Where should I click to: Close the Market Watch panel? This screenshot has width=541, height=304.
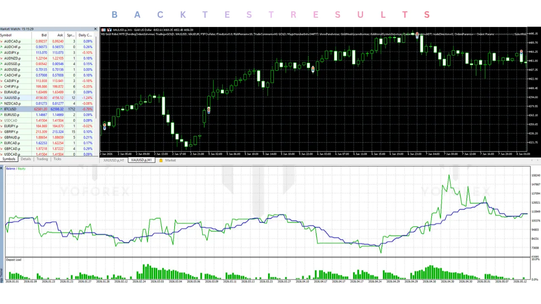(x=95, y=29)
